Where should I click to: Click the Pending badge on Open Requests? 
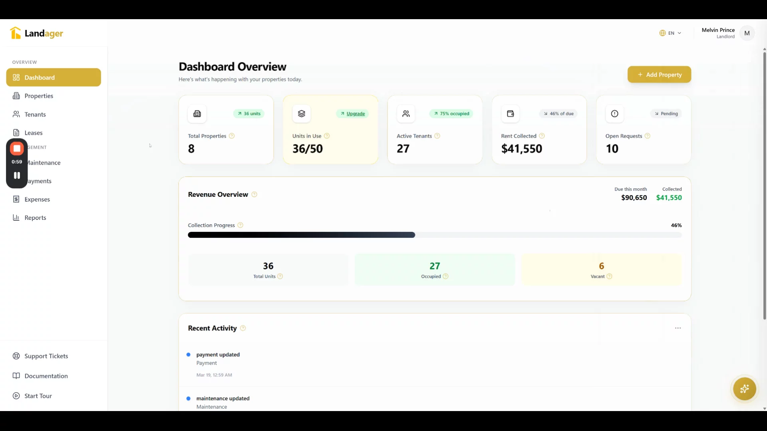click(x=666, y=114)
